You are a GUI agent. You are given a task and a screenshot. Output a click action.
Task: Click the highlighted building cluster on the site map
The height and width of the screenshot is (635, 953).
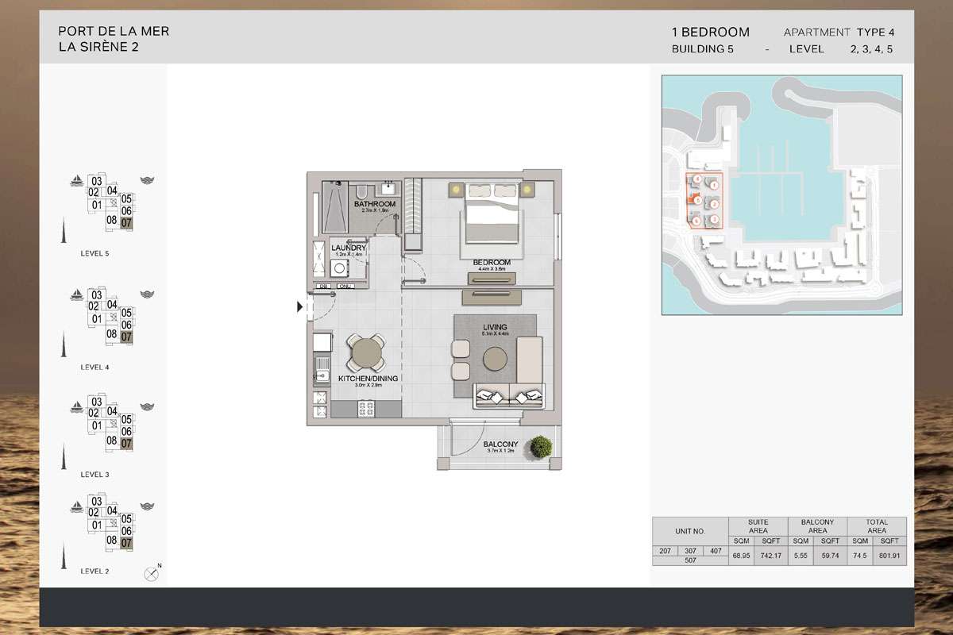pos(704,201)
